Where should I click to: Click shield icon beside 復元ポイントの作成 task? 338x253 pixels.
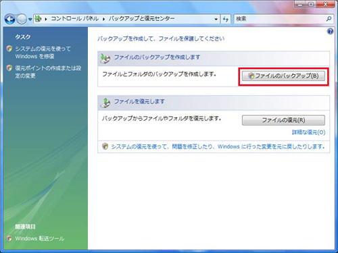pos(9,68)
